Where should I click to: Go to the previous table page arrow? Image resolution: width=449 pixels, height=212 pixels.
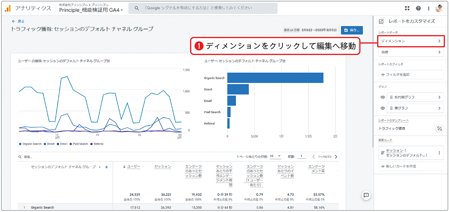(314, 157)
